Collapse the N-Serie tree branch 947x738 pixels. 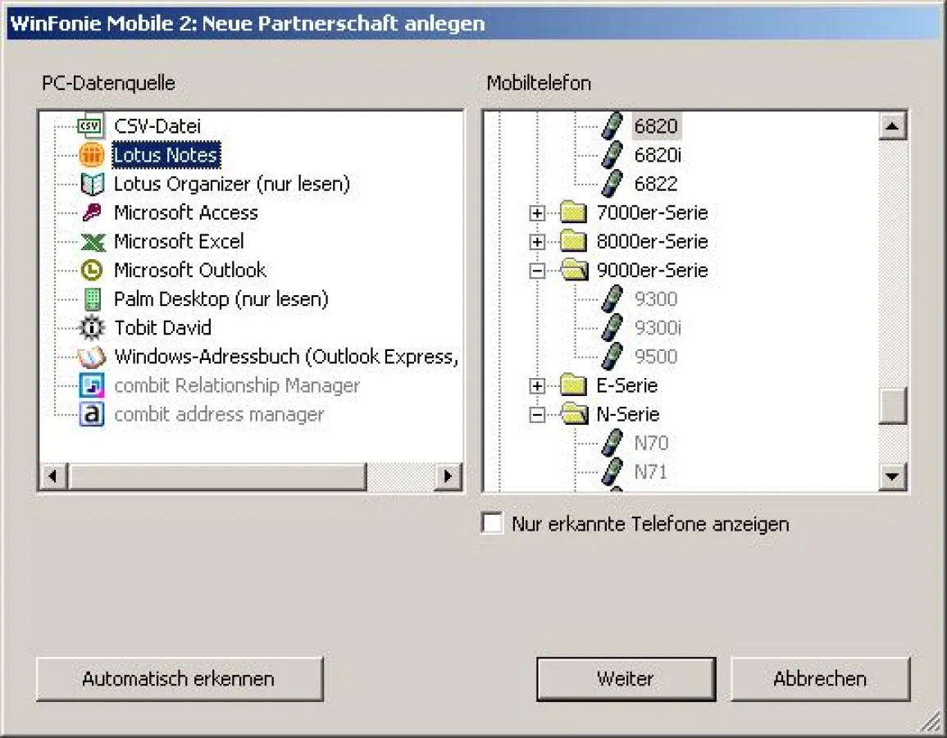(x=537, y=414)
